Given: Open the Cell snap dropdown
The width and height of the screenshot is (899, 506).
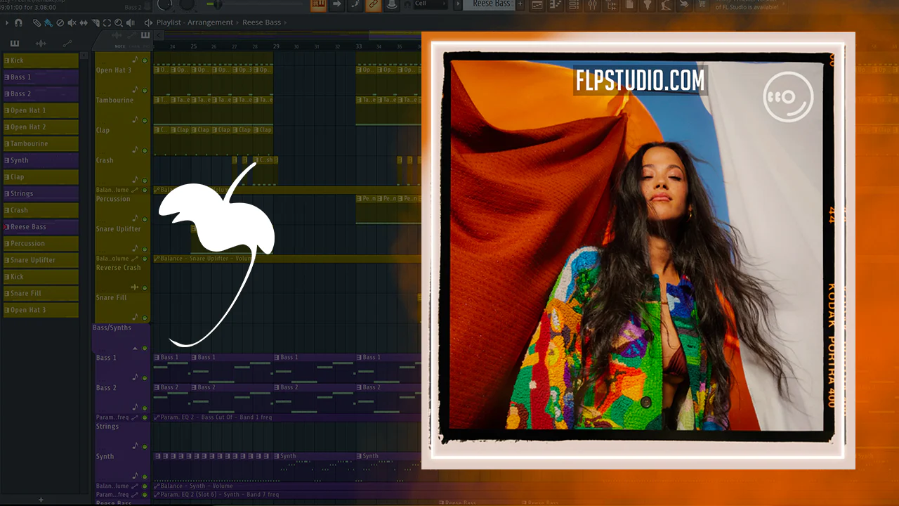Looking at the screenshot, I should pyautogui.click(x=431, y=4).
